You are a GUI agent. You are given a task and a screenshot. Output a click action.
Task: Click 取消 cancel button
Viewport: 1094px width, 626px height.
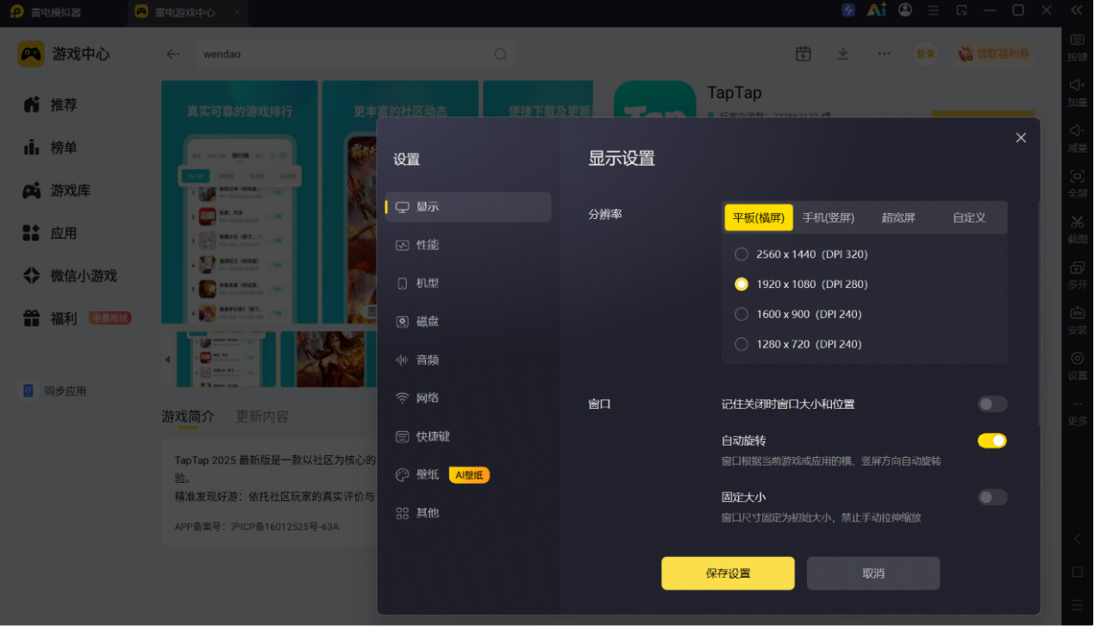[873, 573]
